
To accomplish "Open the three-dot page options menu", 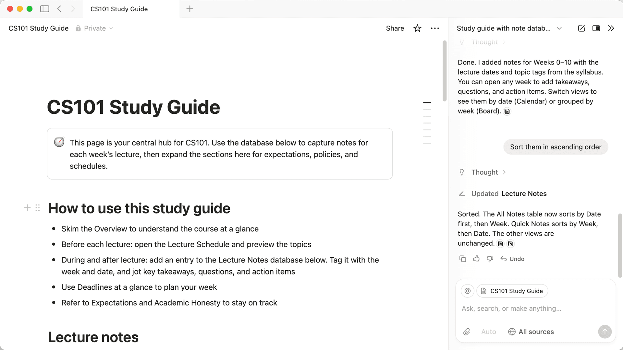I will 435,28.
